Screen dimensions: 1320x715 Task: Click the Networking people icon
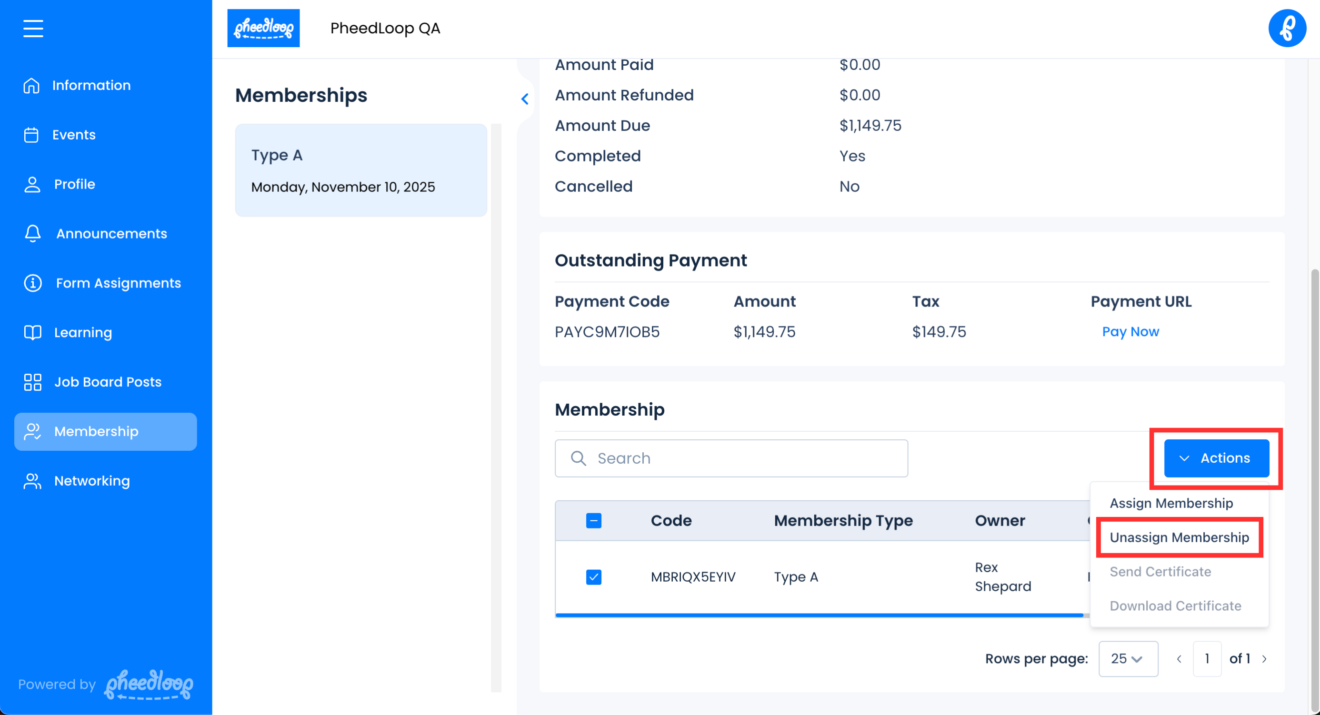(33, 481)
